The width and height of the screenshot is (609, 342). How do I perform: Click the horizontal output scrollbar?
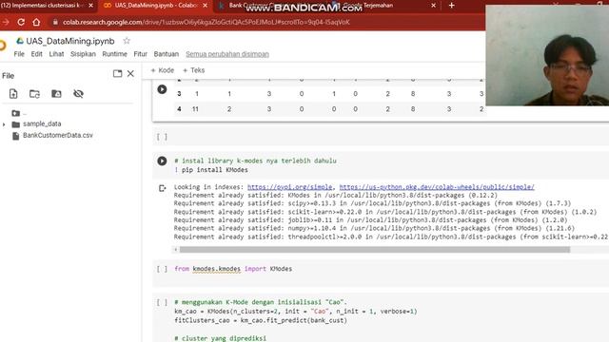point(374,250)
